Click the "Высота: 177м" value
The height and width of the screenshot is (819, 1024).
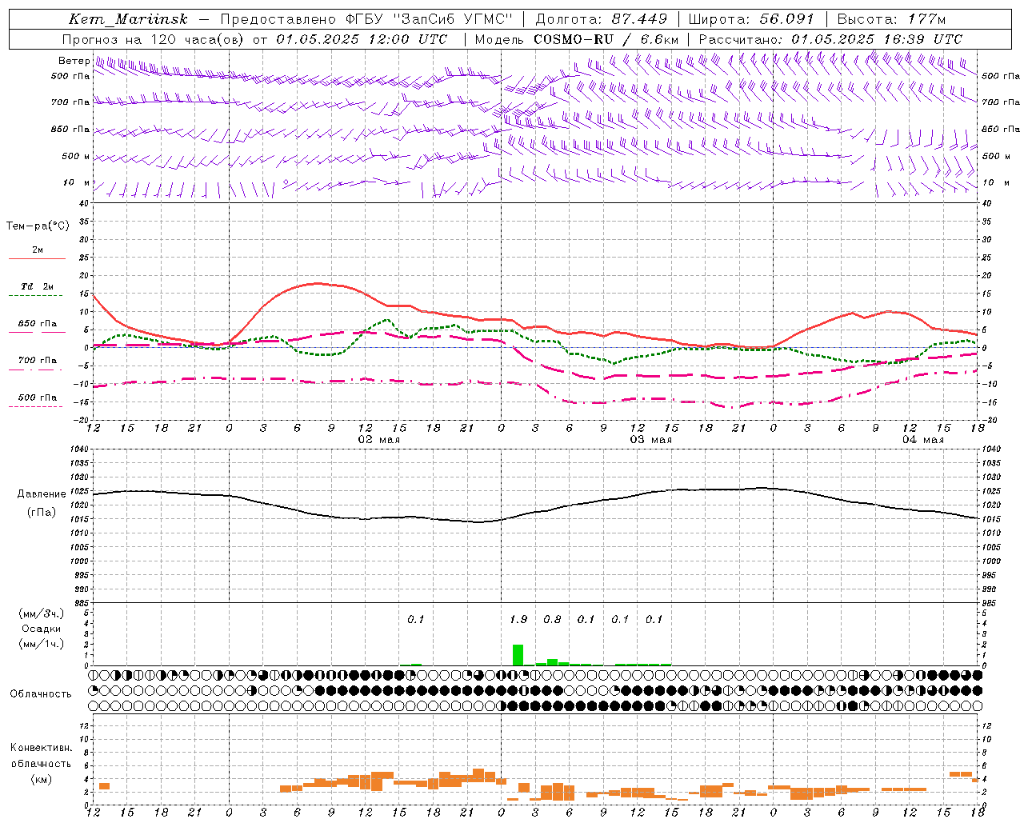pos(891,19)
